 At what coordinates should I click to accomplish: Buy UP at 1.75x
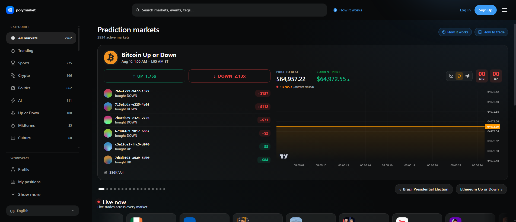click(x=144, y=76)
